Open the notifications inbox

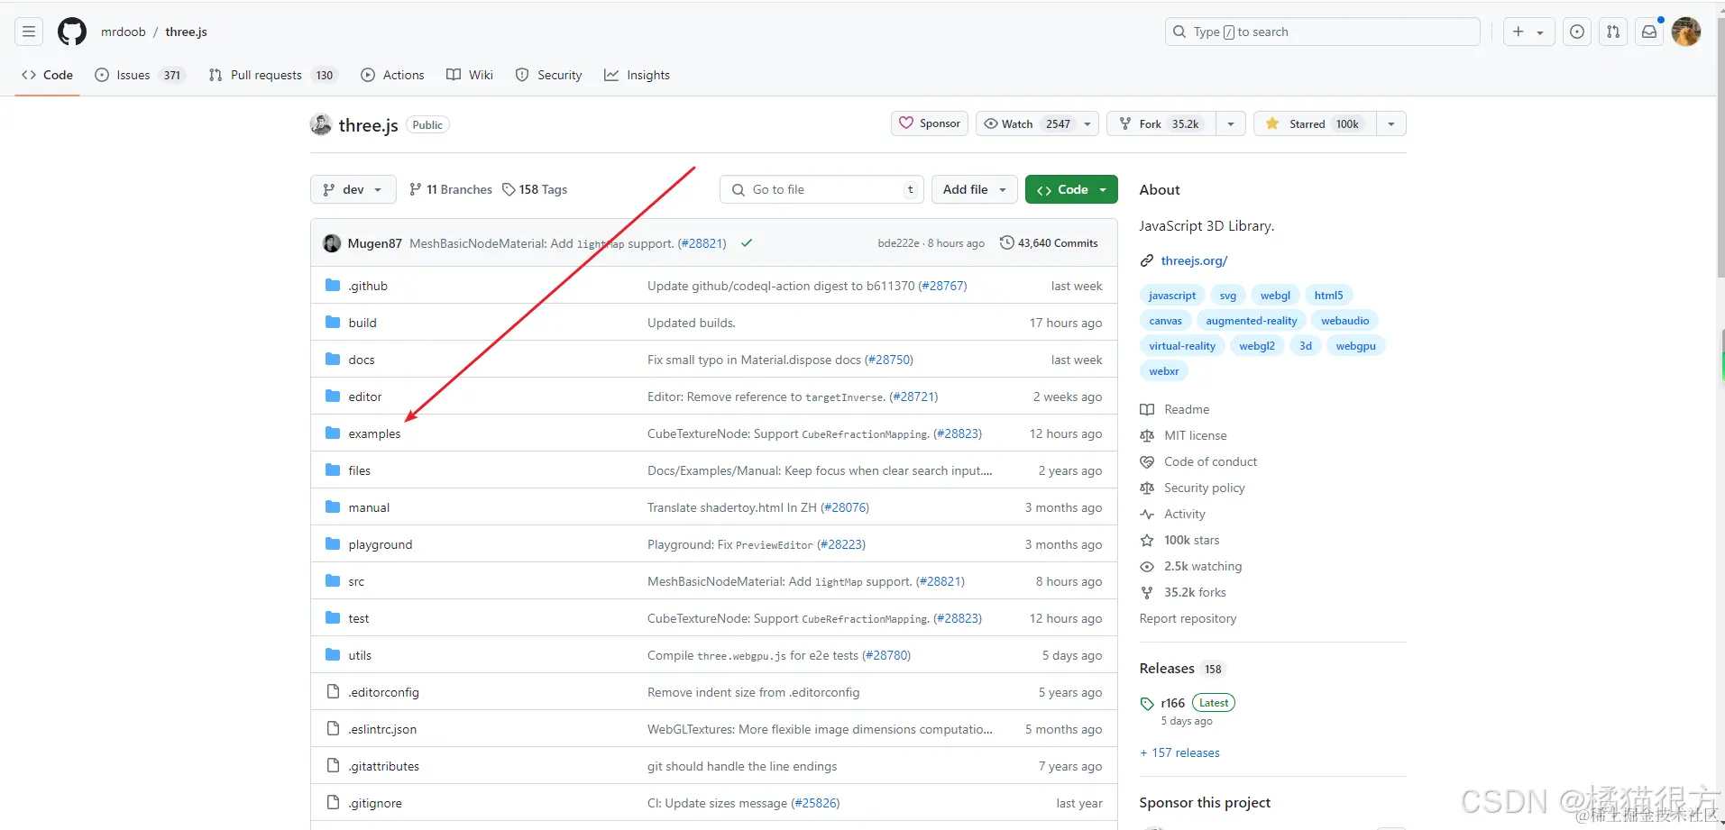coord(1649,32)
